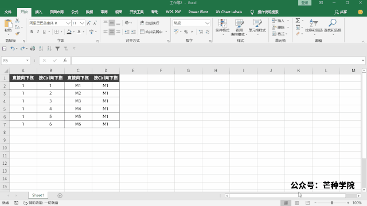Viewport: 367px width, 206px height.
Task: Click the Share button
Action: tap(341, 12)
